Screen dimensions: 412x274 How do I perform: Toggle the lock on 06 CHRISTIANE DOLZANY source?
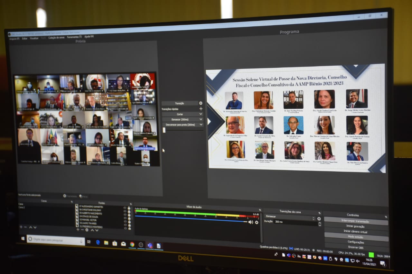[x=129, y=211]
